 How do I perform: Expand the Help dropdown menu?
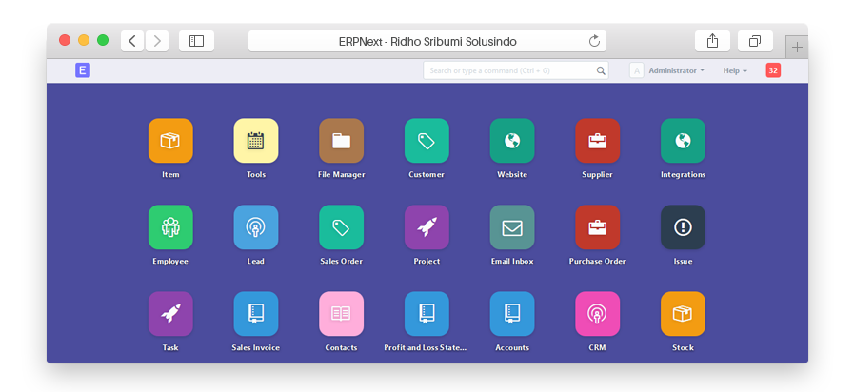[735, 70]
